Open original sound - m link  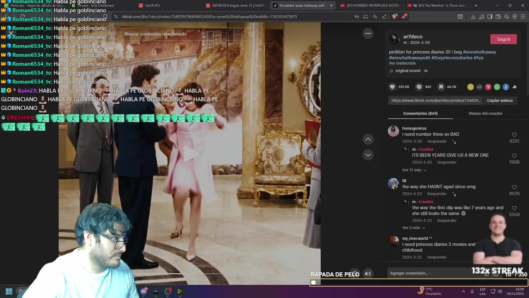coord(411,71)
